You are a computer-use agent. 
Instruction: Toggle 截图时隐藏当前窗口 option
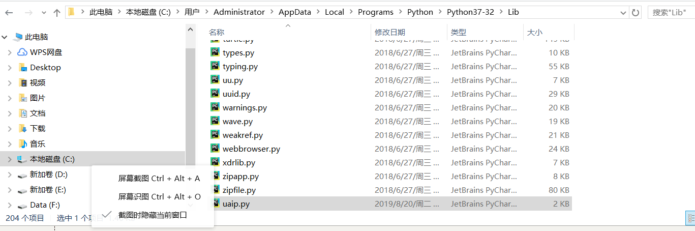(153, 215)
